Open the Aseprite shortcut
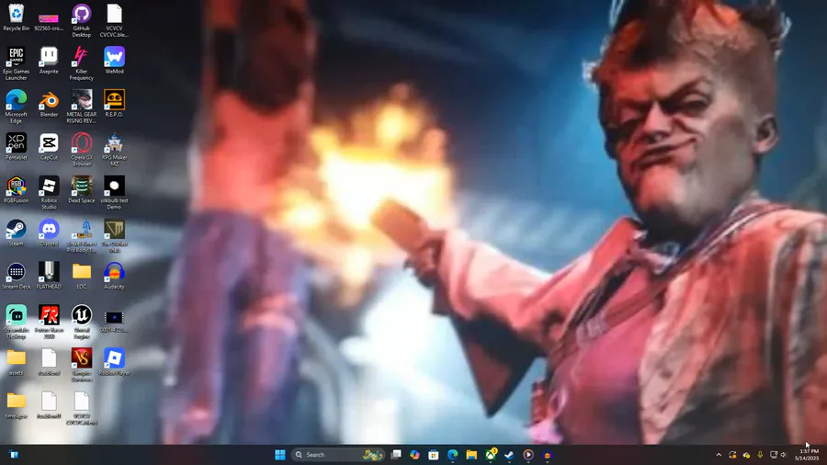This screenshot has width=827, height=465. 49,61
